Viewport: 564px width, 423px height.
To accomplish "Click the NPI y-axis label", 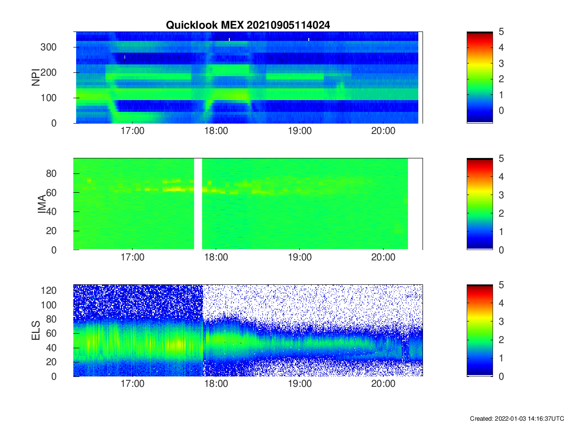I will [x=36, y=78].
